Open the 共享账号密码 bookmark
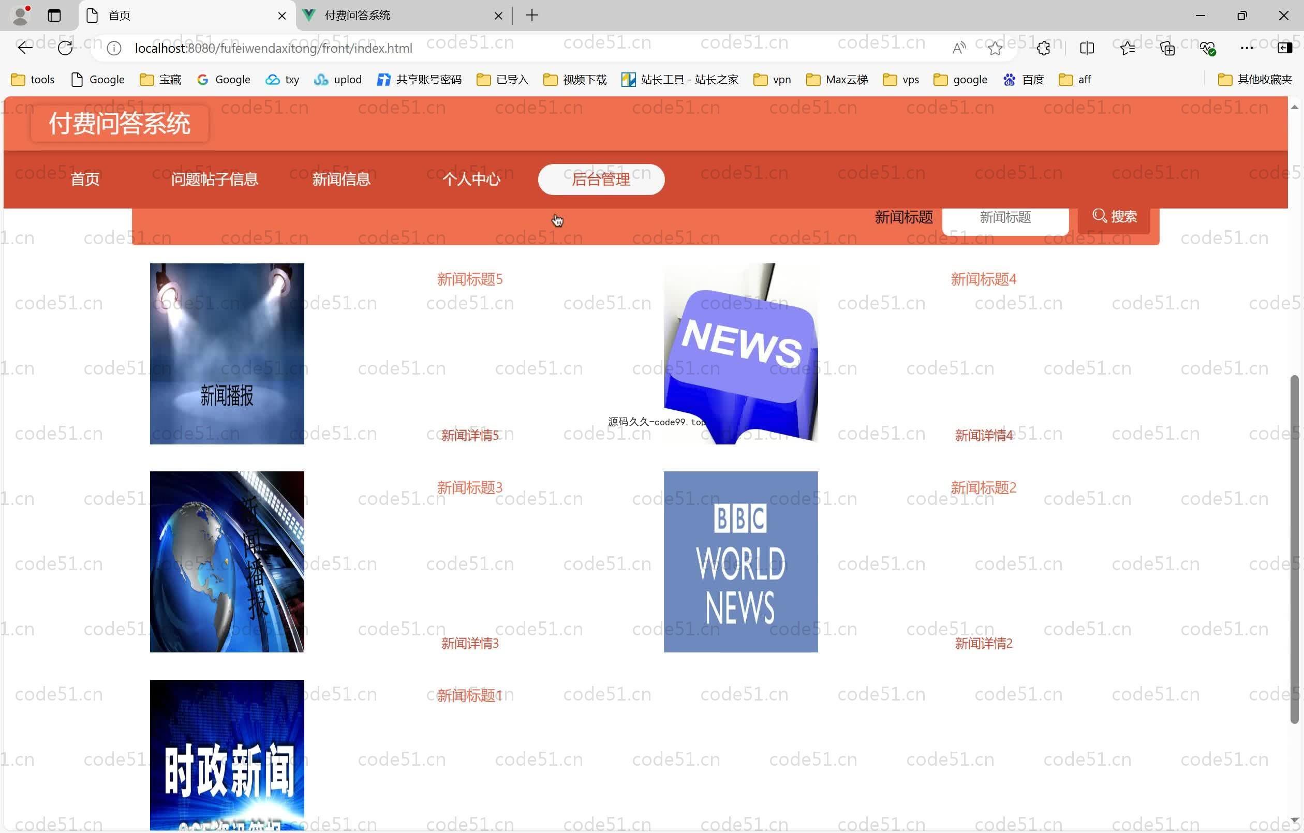This screenshot has width=1304, height=833. pos(419,80)
